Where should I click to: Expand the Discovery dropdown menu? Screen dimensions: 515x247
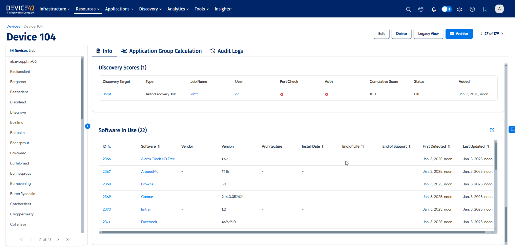click(150, 9)
